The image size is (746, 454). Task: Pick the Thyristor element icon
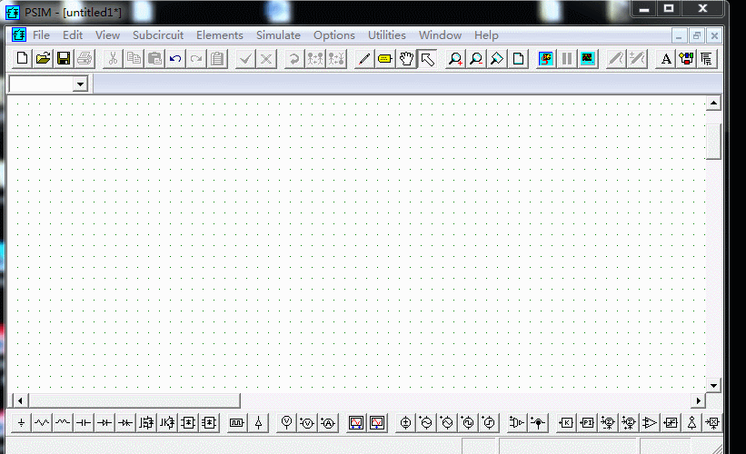pyautogui.click(x=125, y=422)
